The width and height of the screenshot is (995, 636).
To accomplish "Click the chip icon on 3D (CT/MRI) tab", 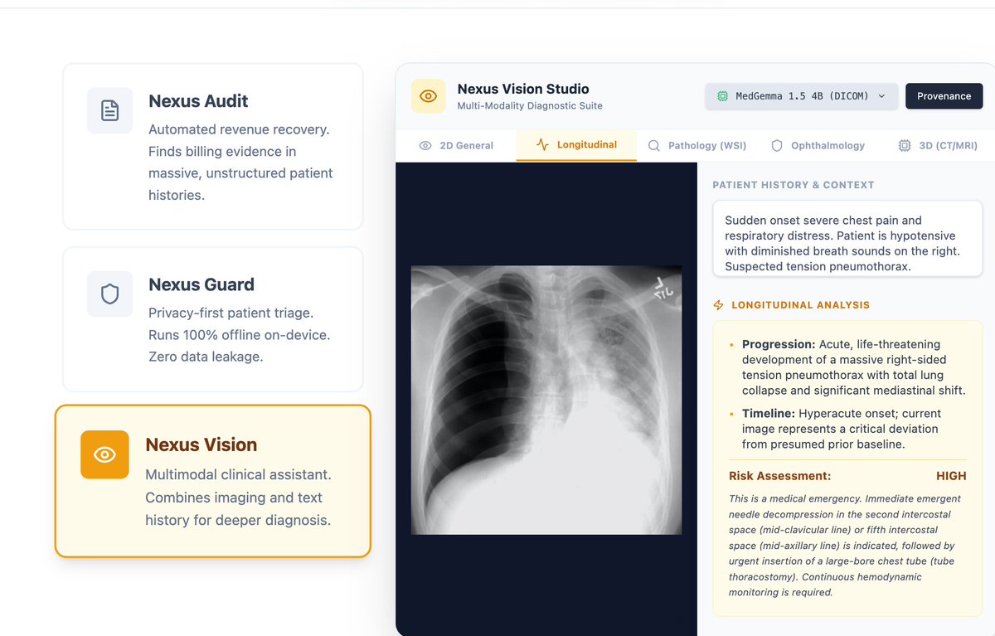I will (905, 145).
